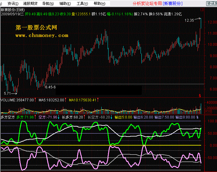Click the 40000 volume axis label

point(212,103)
